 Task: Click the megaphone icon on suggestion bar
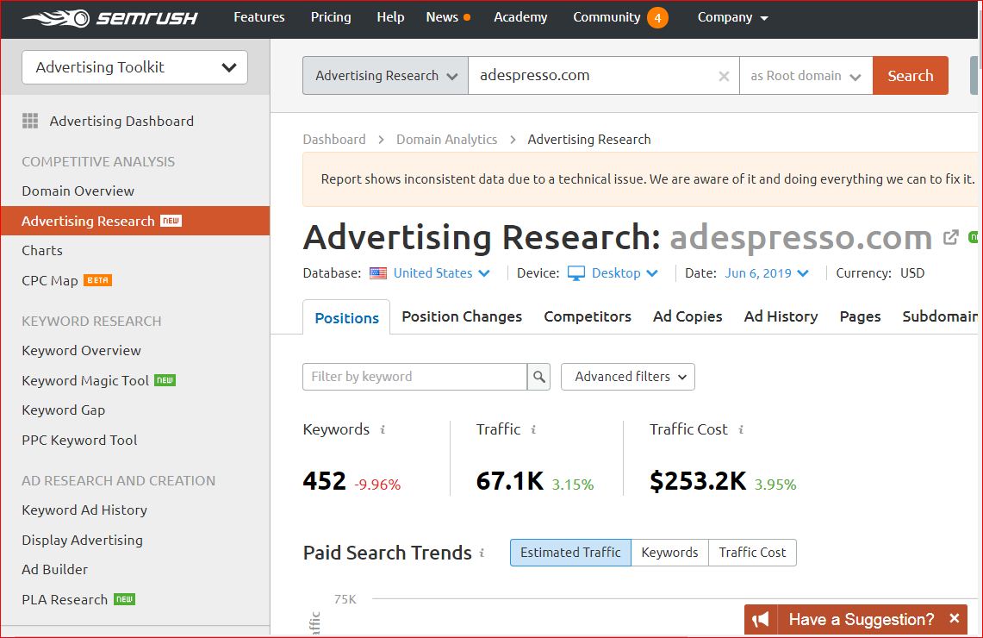pyautogui.click(x=761, y=620)
